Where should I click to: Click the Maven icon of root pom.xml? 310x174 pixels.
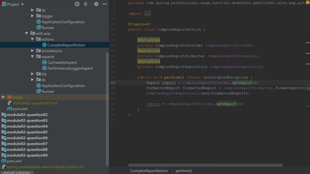[x=4, y=161]
